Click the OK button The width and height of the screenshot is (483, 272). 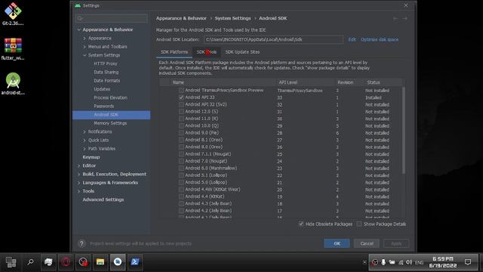click(x=337, y=243)
